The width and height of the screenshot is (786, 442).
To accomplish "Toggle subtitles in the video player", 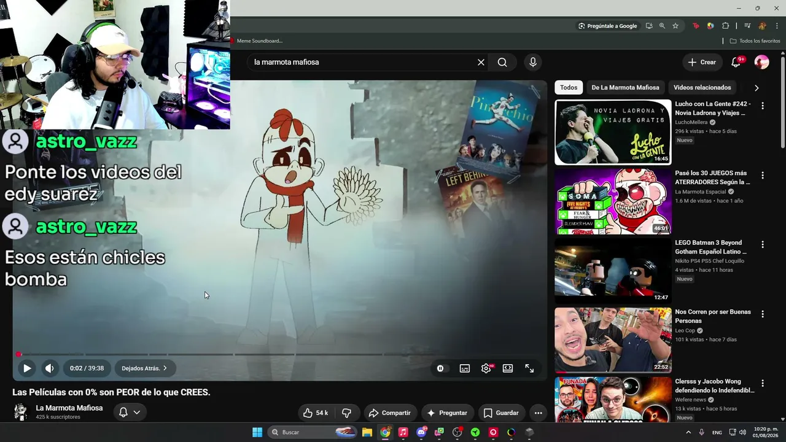I will coord(465,368).
